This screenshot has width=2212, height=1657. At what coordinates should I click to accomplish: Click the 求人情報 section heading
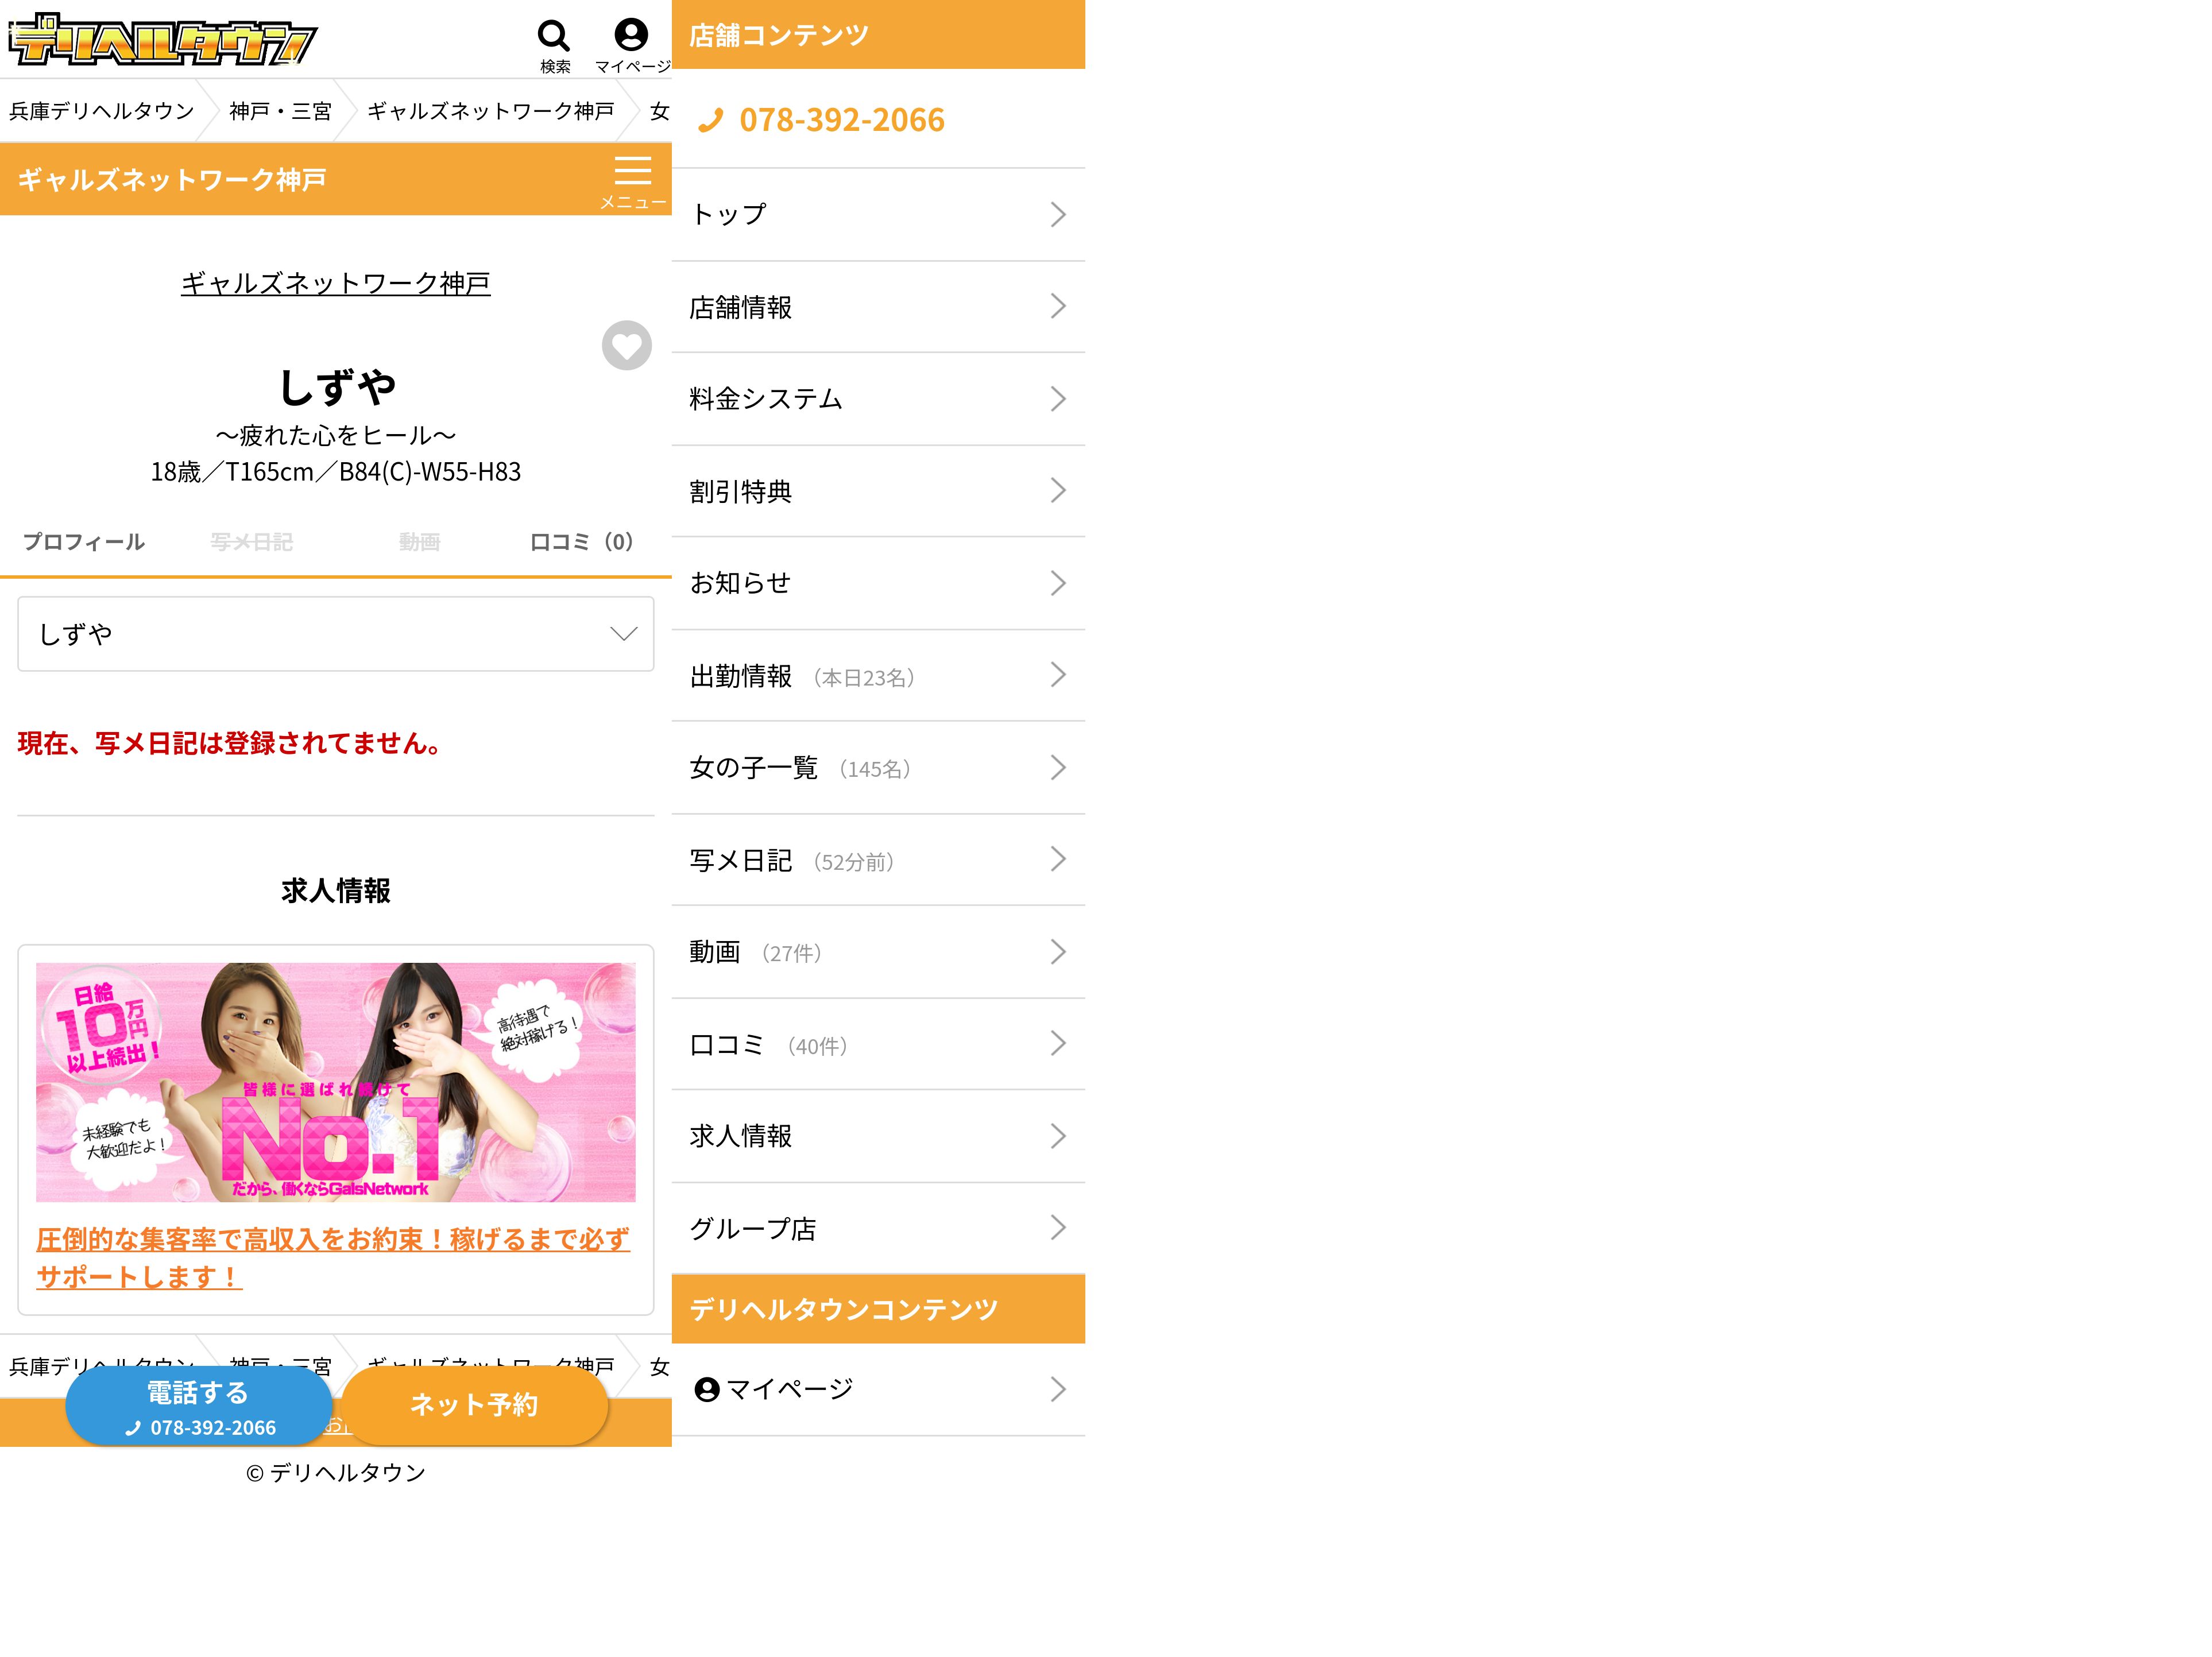tap(336, 891)
